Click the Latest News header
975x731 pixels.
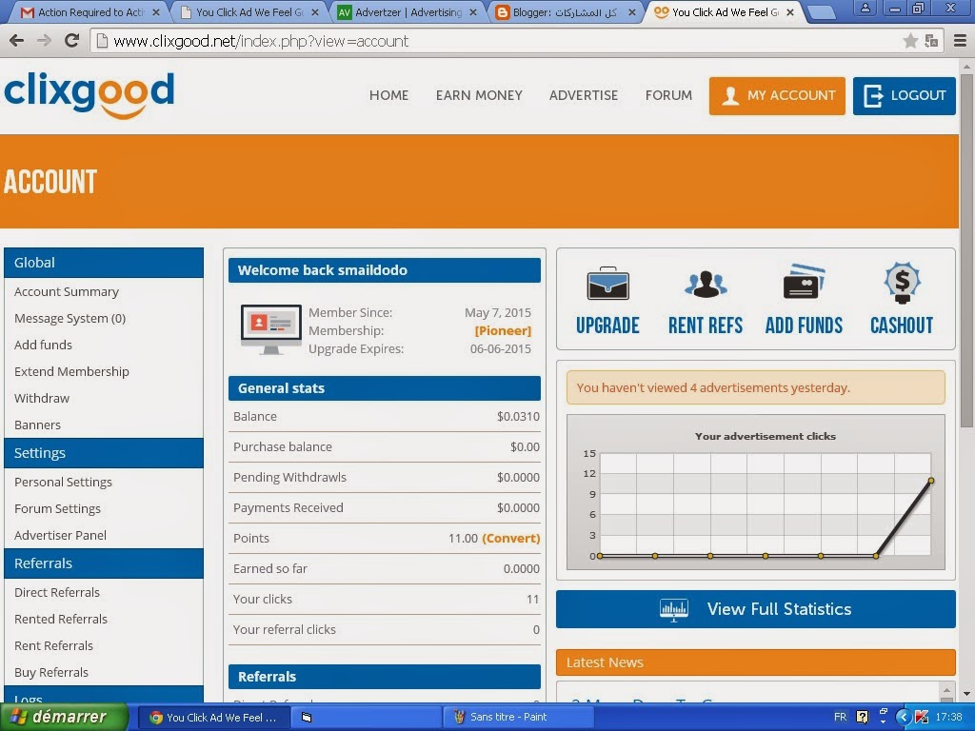pyautogui.click(x=755, y=662)
